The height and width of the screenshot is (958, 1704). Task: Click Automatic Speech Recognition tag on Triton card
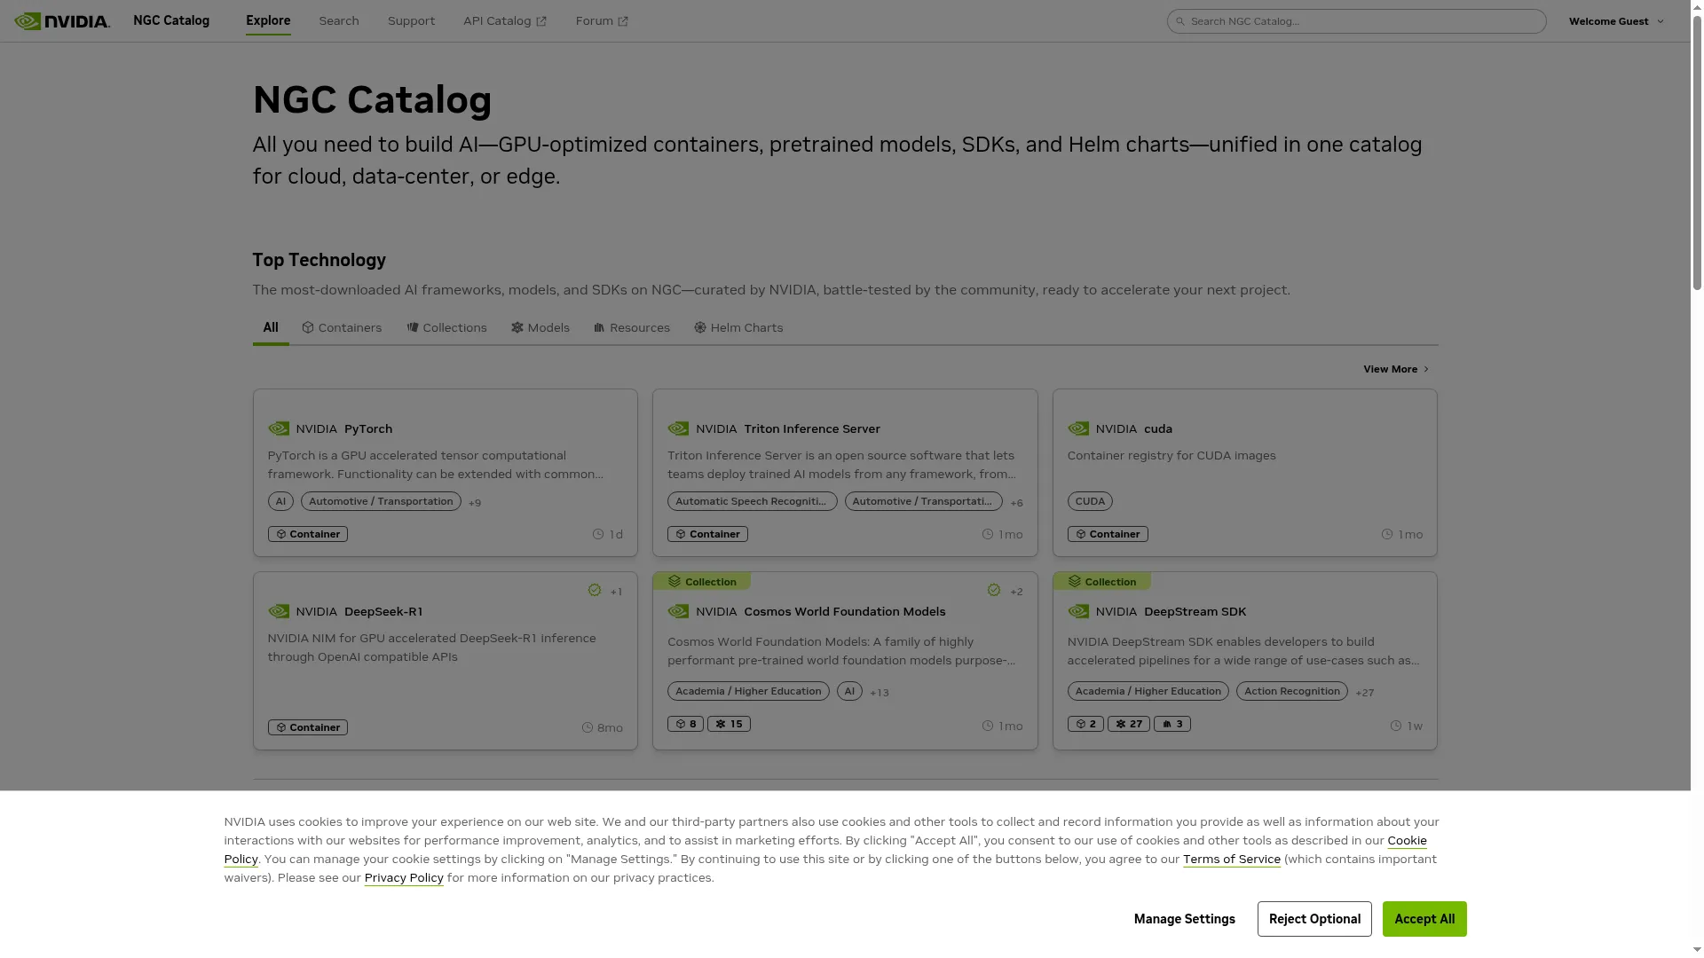click(752, 502)
